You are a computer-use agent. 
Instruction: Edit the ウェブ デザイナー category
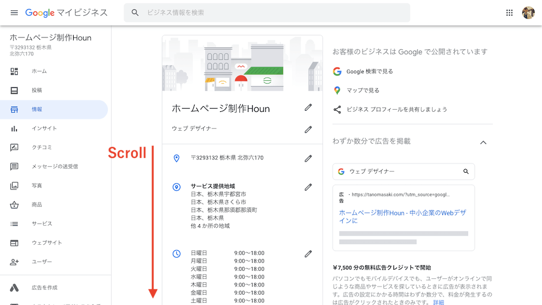click(x=308, y=130)
